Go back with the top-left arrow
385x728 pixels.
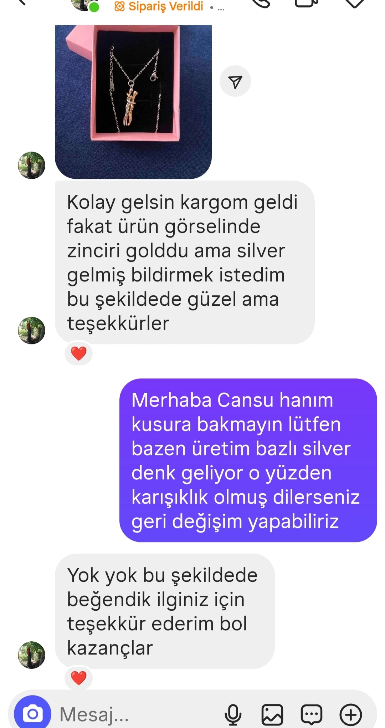[21, 2]
